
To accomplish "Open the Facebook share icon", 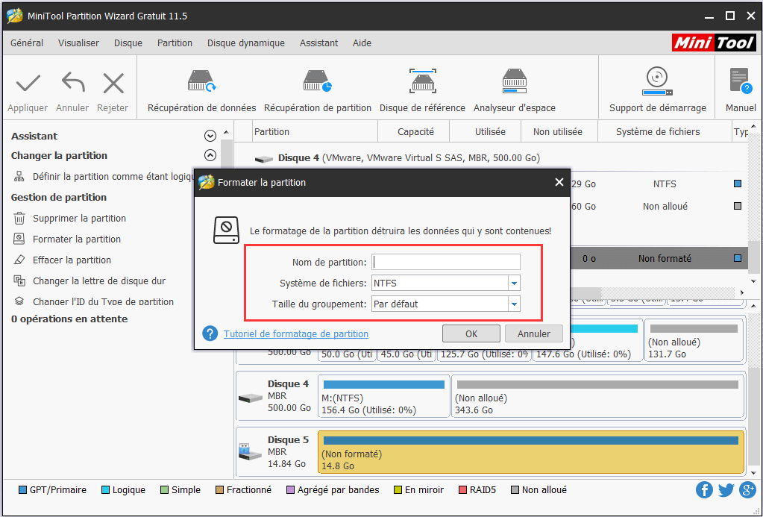I will click(x=704, y=489).
